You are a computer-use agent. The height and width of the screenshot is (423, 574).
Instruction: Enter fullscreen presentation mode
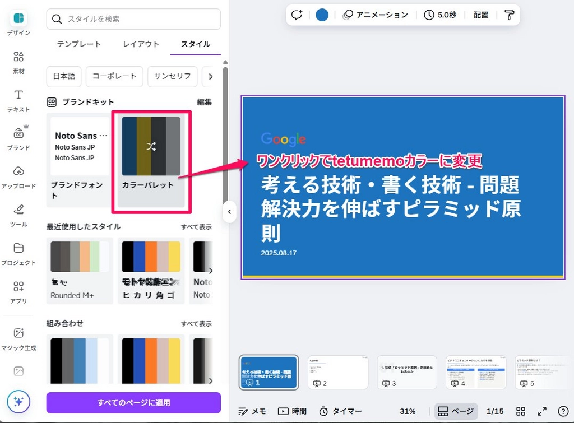click(x=542, y=411)
